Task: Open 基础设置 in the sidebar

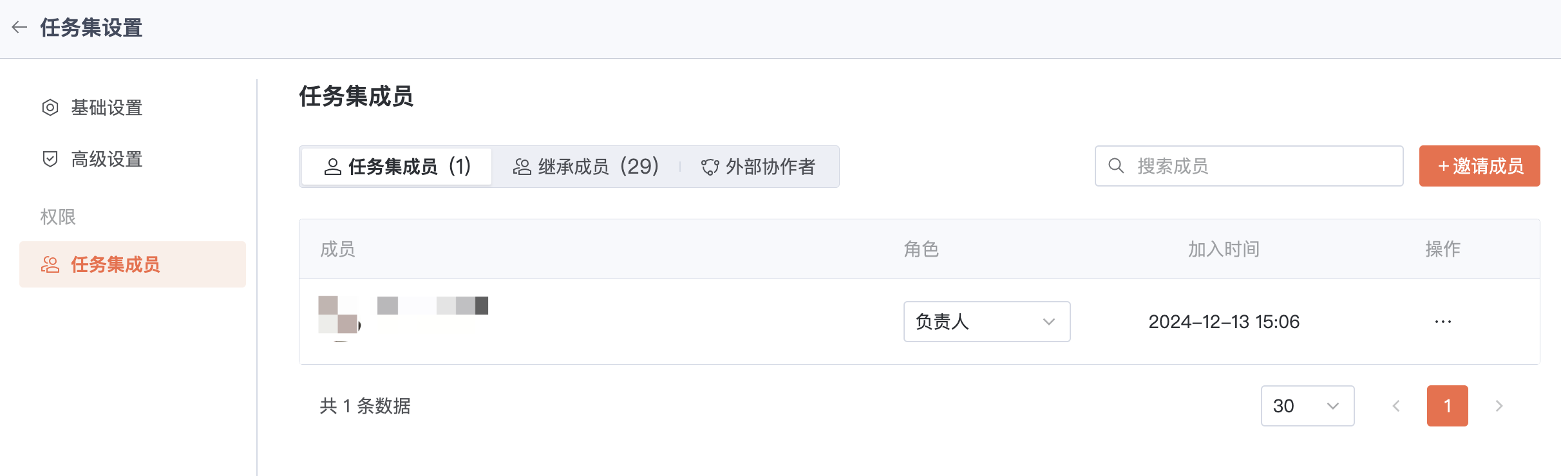Action: (106, 107)
